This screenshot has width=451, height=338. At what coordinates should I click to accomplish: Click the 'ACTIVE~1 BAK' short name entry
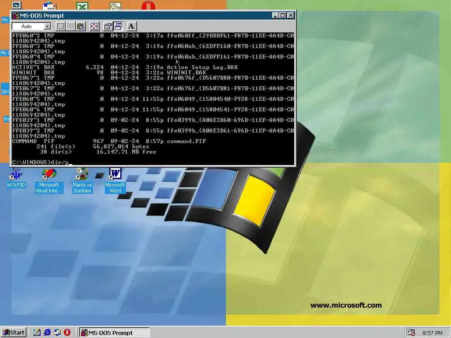pos(33,67)
